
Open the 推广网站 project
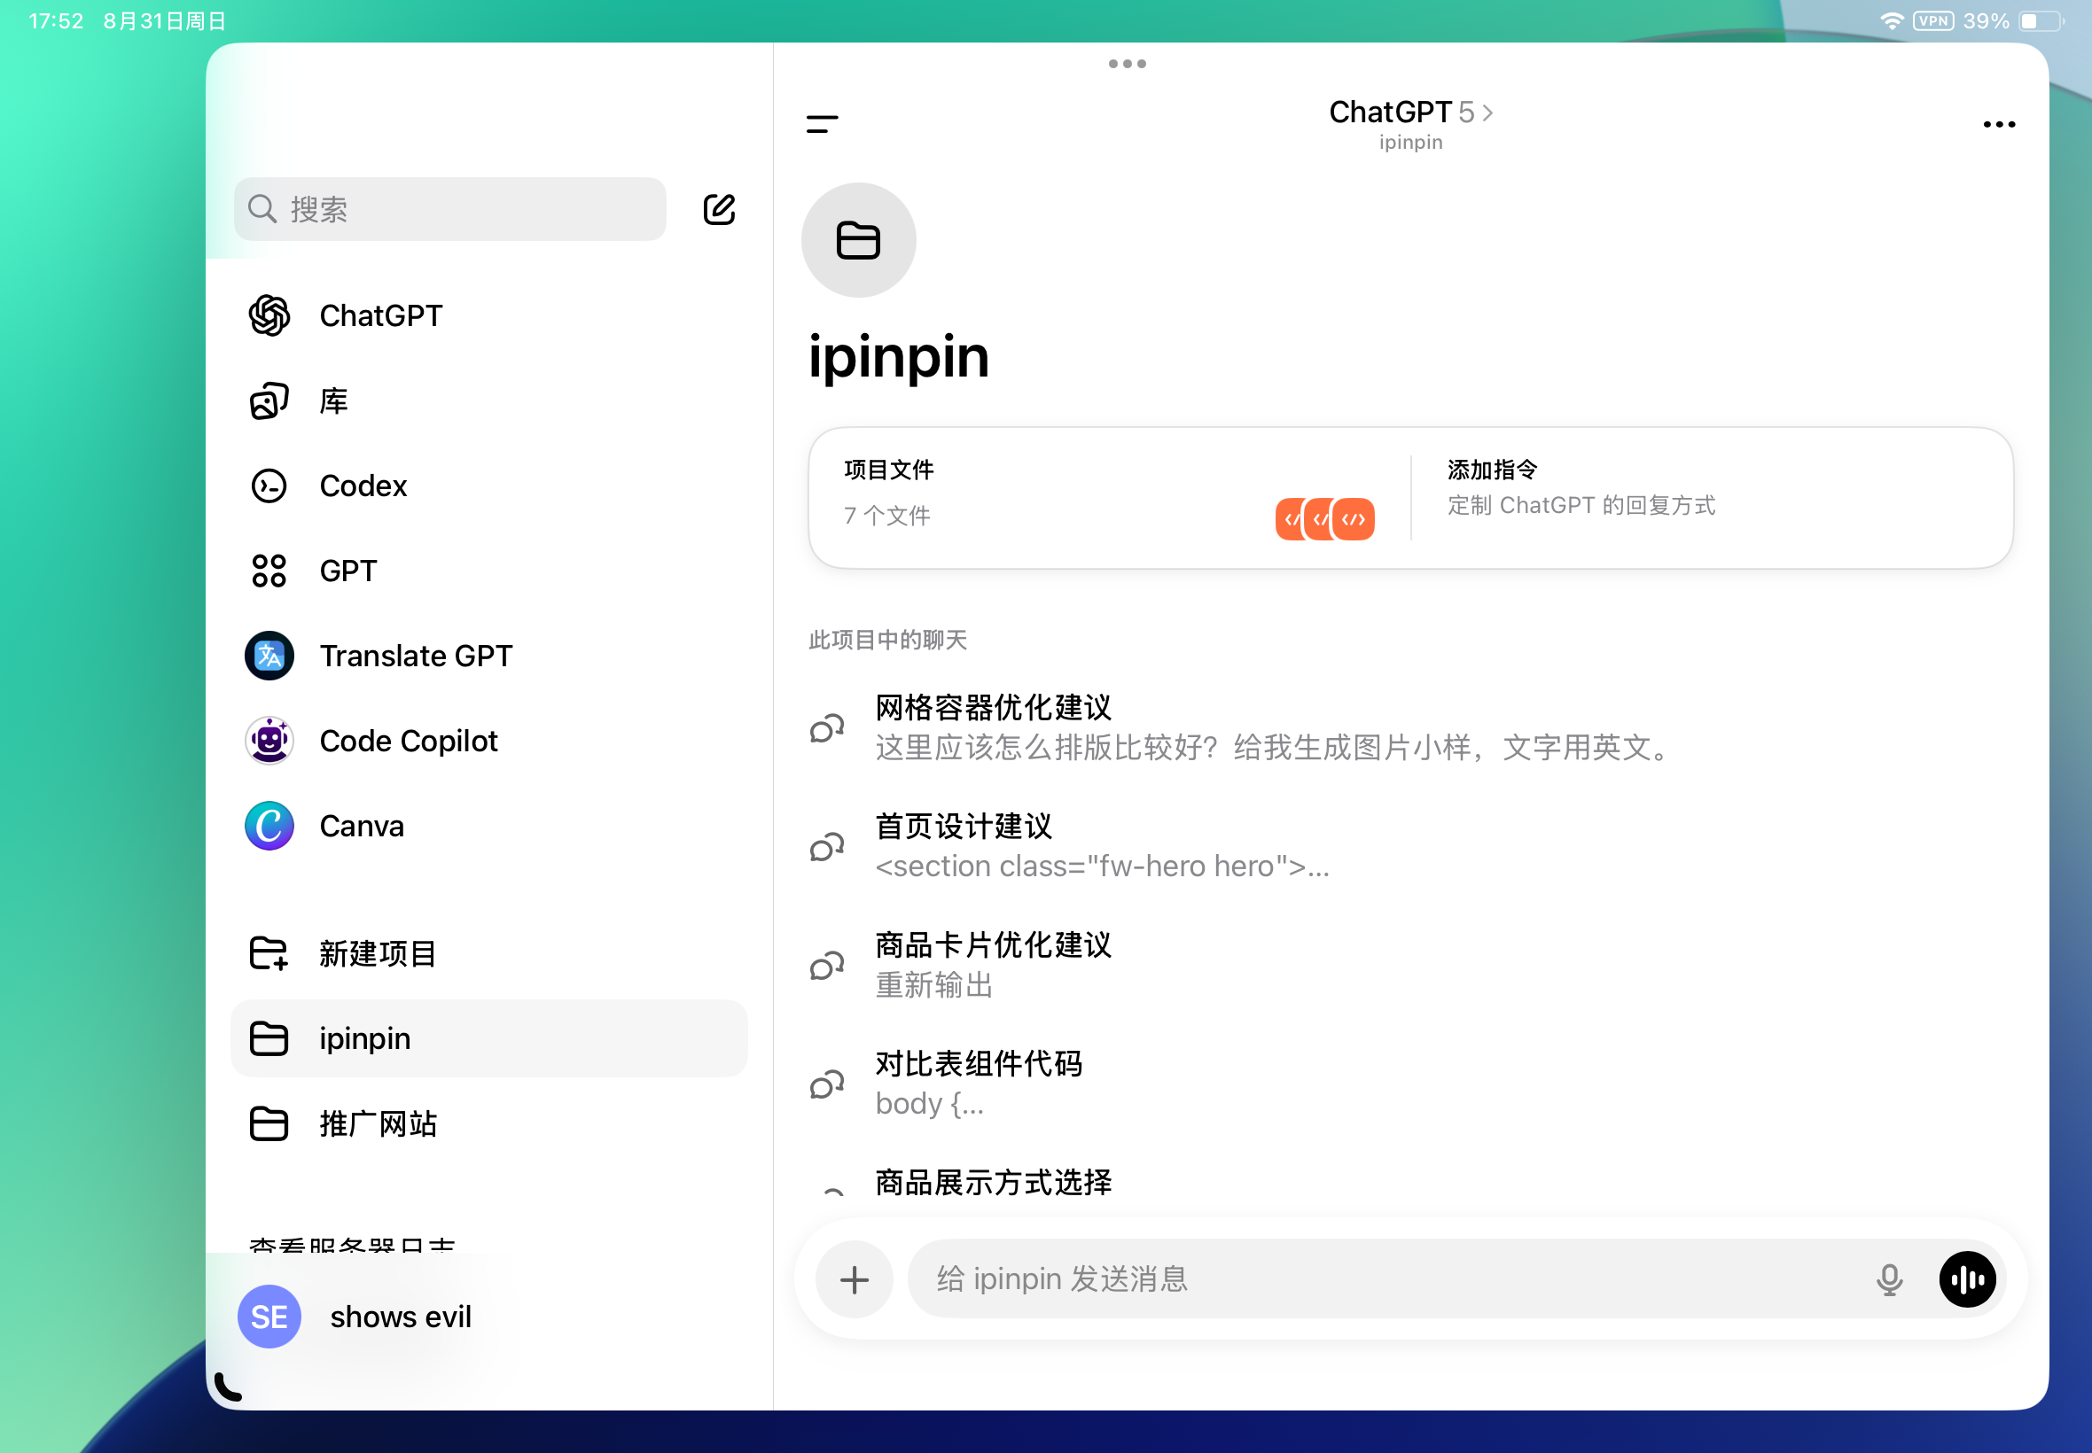tap(489, 1124)
